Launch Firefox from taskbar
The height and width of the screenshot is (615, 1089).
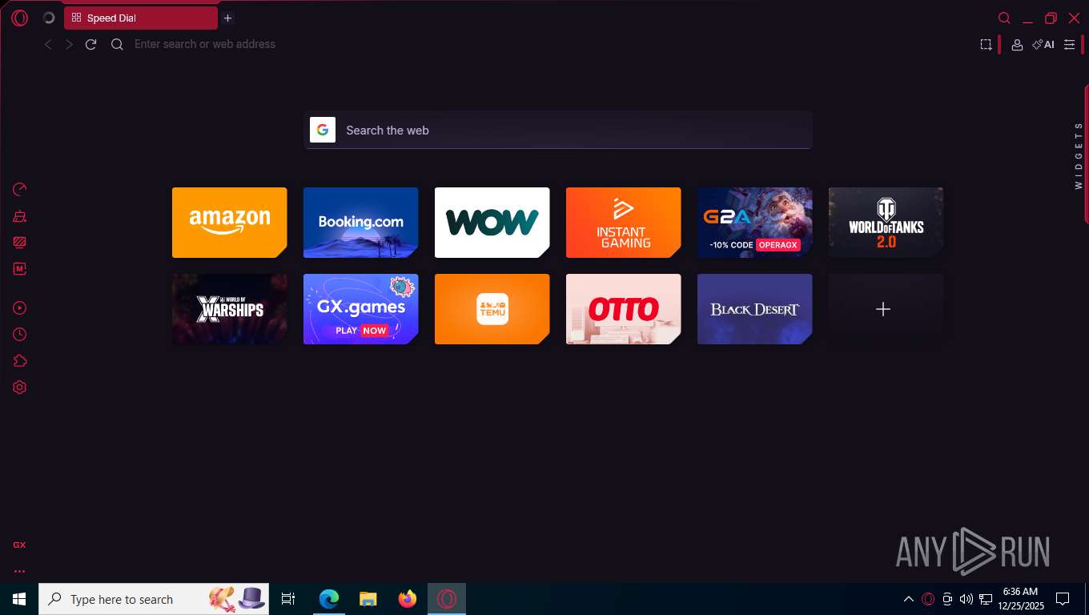(408, 599)
